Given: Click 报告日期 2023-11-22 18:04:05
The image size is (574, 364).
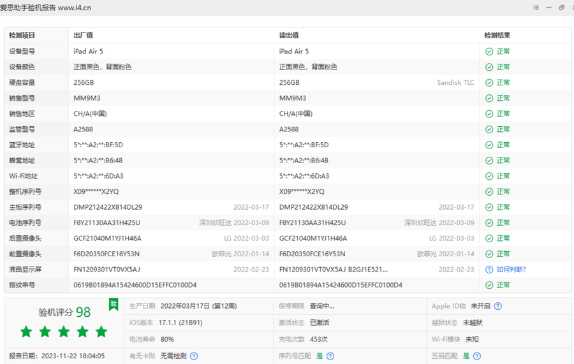Looking at the screenshot, I should pos(57,356).
